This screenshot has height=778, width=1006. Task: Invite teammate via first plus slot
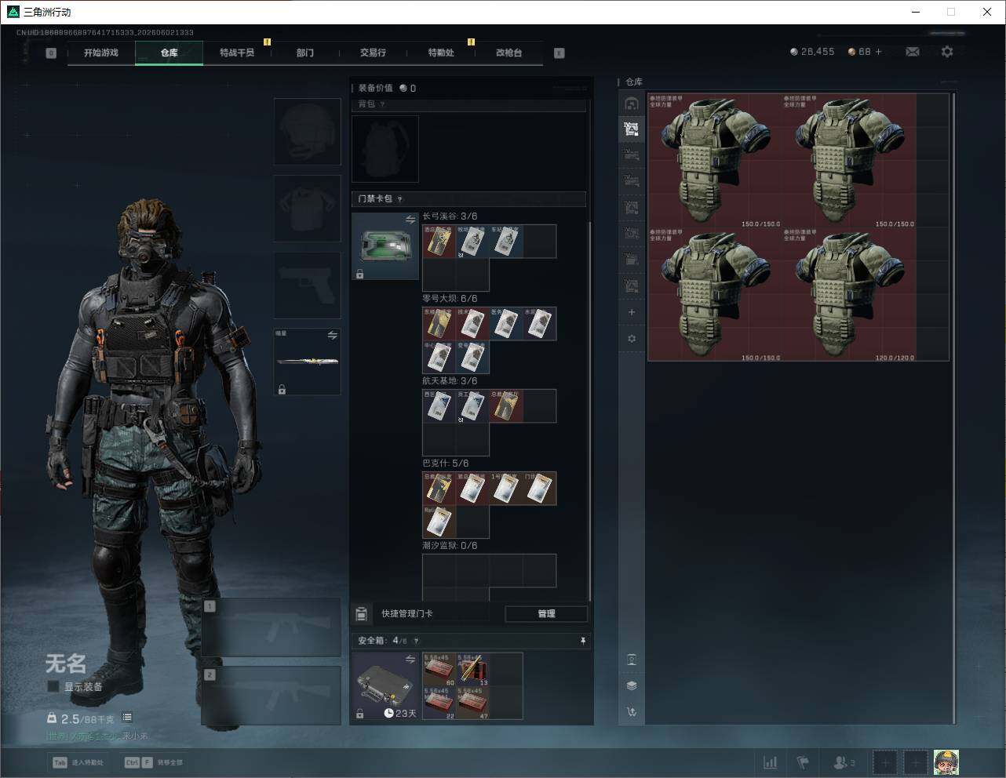(884, 762)
